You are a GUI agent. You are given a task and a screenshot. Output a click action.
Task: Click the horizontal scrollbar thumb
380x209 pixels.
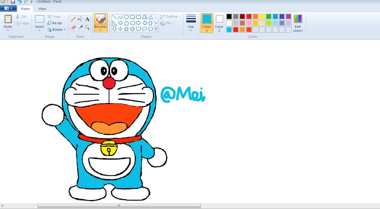119,206
